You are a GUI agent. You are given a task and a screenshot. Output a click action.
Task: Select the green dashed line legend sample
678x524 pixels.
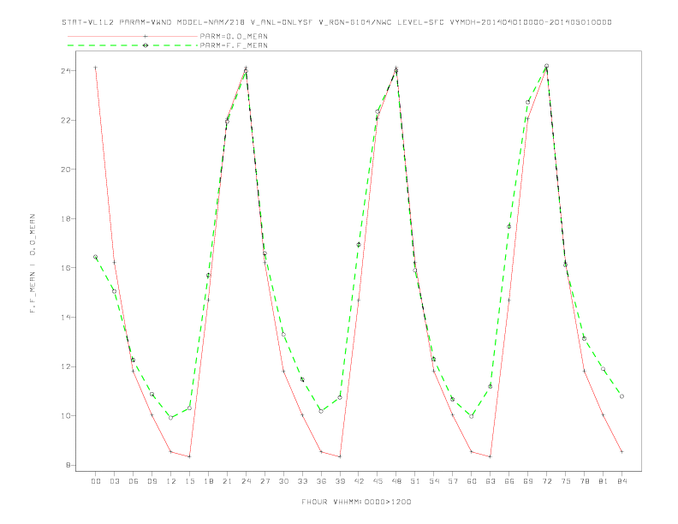click(133, 45)
